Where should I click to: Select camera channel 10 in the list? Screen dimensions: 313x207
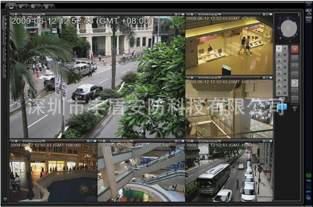coord(285,55)
